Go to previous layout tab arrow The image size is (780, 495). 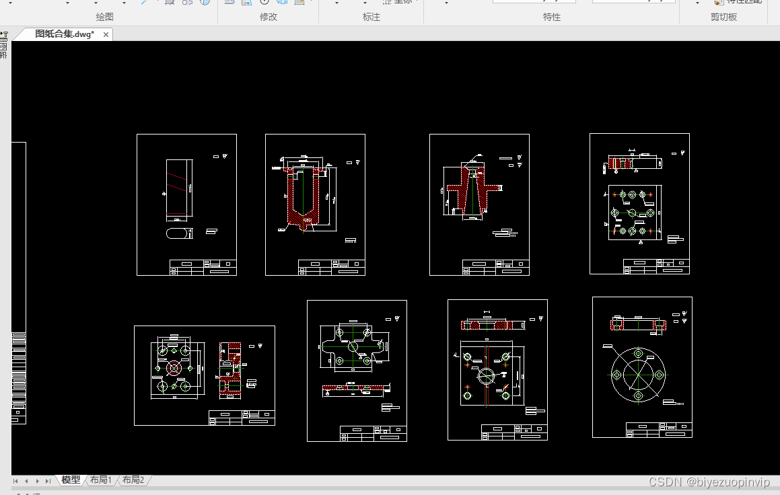[x=26, y=481]
